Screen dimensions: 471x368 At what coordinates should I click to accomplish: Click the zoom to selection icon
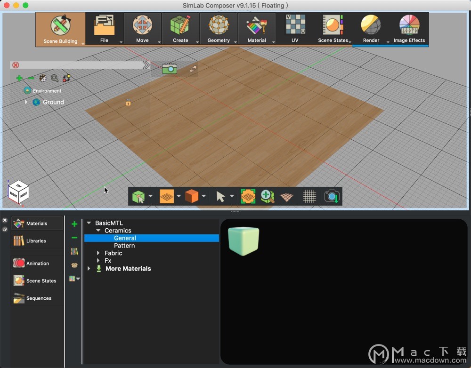(268, 197)
